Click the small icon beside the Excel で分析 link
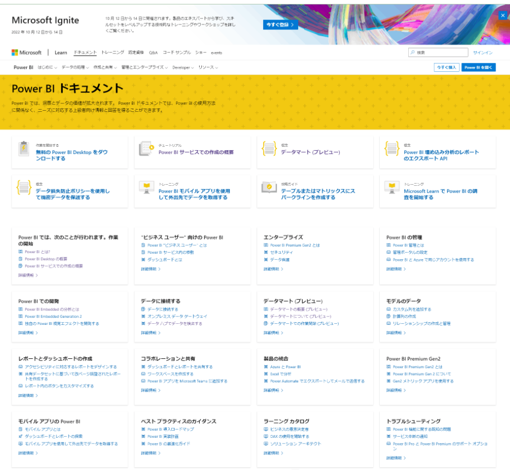This screenshot has width=510, height=474. [266, 374]
